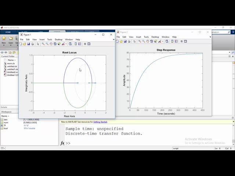This screenshot has height=176, width=235.
Task: Select Brush data tool in Figure 2
Action: coord(160,41)
